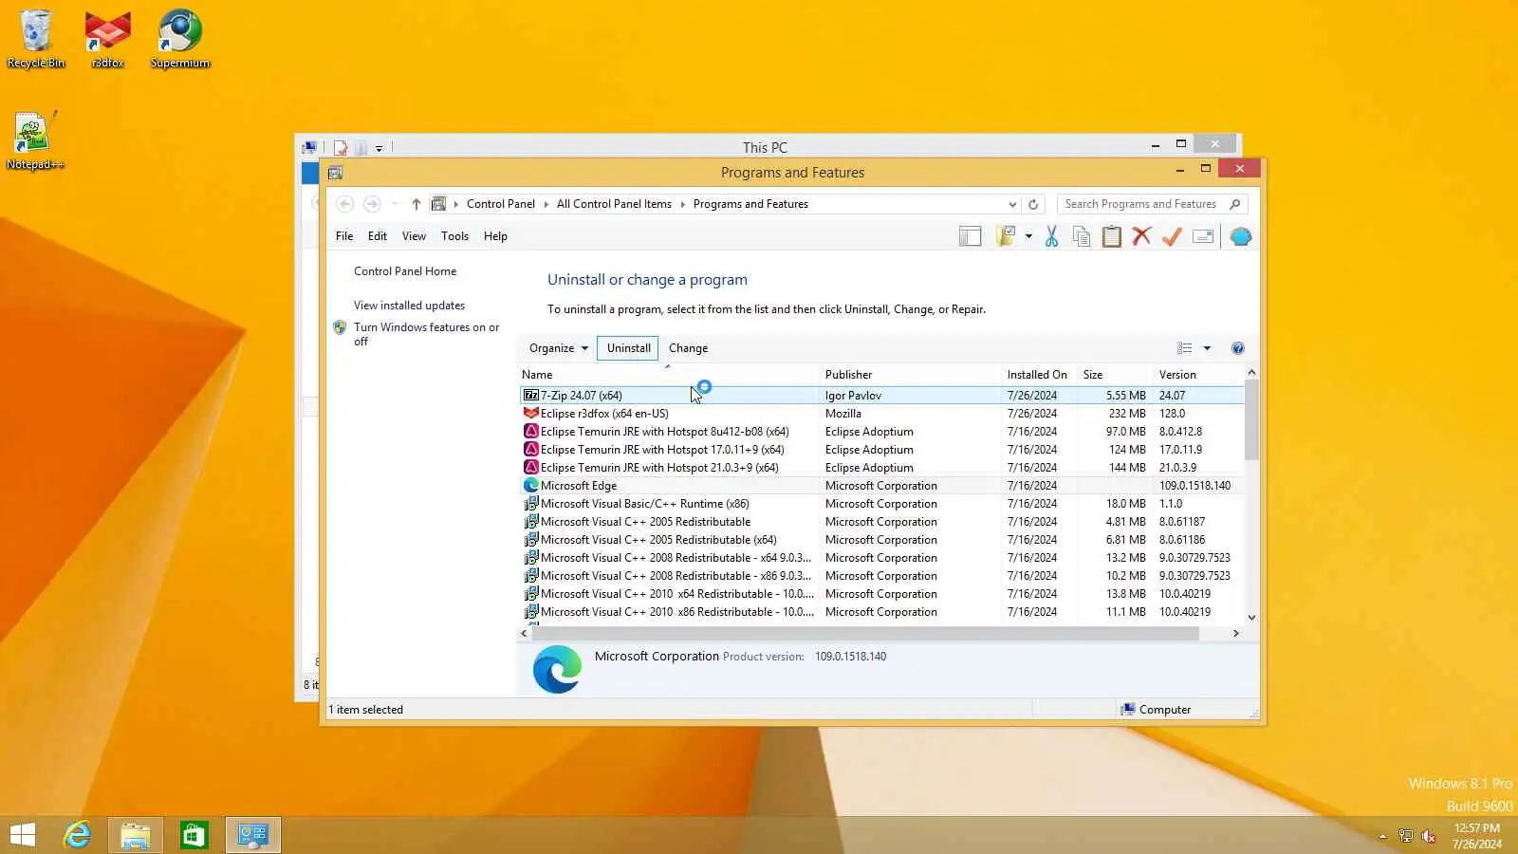Viewport: 1518px width, 854px height.
Task: Click the Up arrow navigation button
Action: (x=416, y=204)
